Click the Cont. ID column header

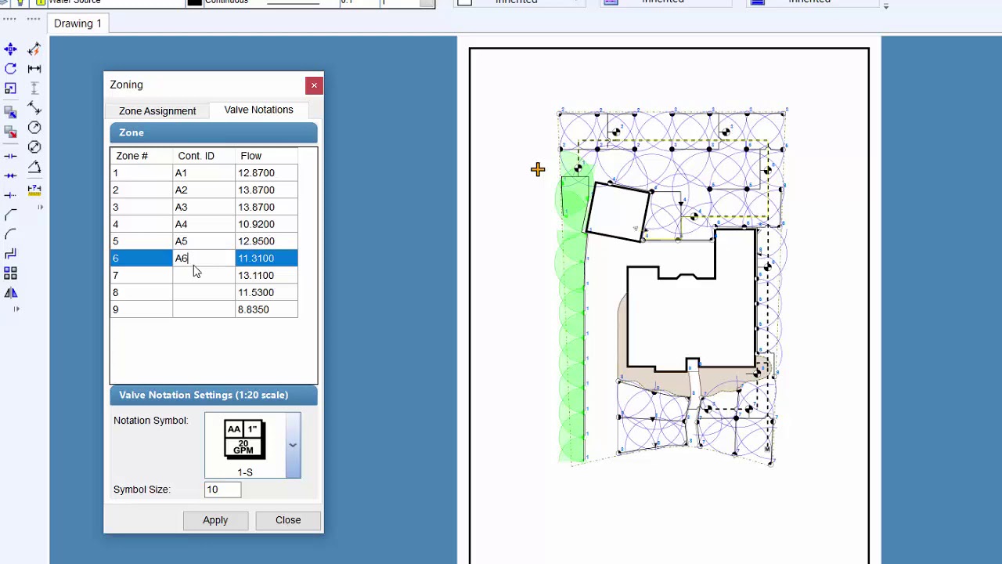(x=204, y=156)
